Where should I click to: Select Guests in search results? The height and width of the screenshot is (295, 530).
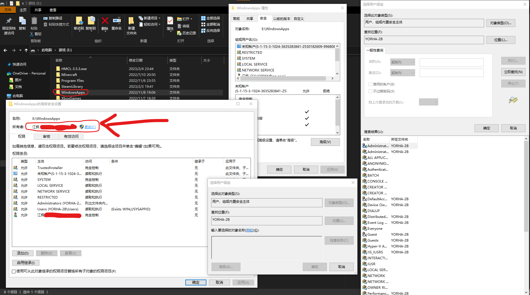pyautogui.click(x=373, y=240)
